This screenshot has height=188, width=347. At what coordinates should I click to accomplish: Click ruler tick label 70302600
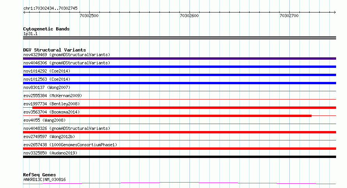click(189, 16)
